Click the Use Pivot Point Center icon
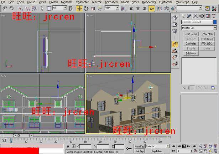 123,9
